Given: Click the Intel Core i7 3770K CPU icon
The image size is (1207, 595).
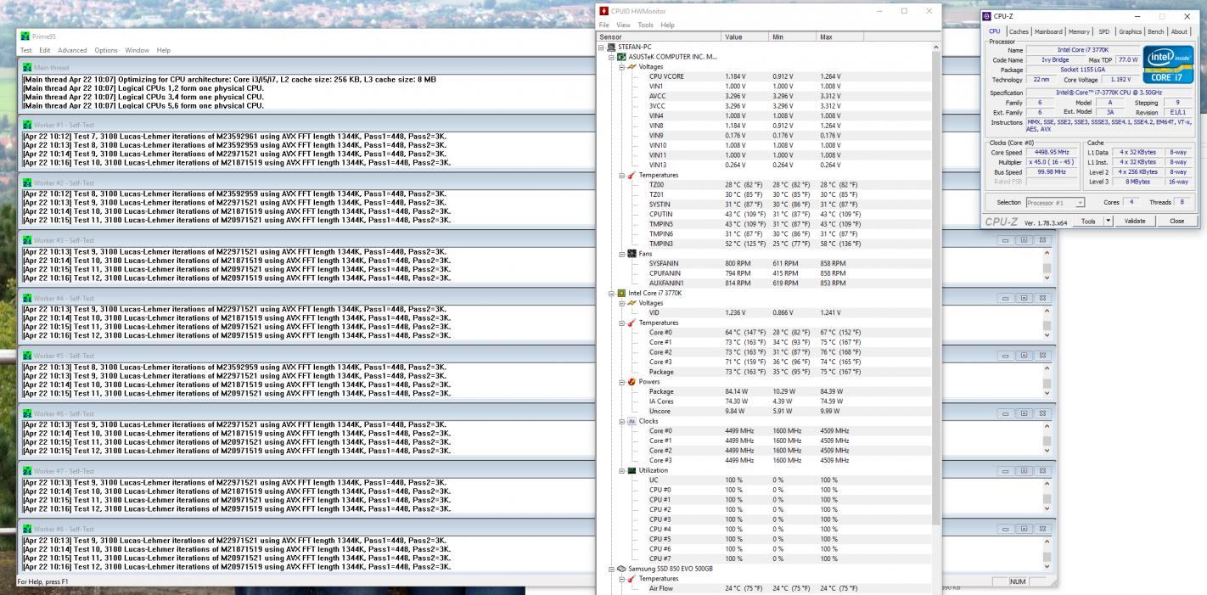Looking at the screenshot, I should 621,293.
